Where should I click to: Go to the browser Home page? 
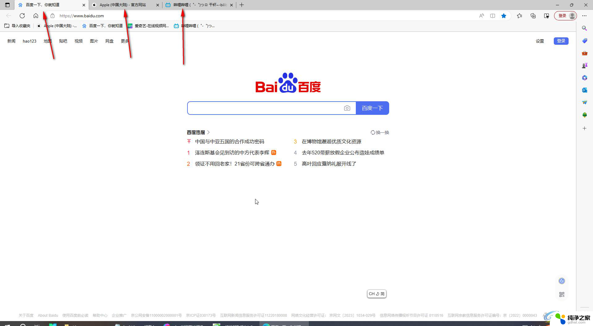tap(36, 16)
